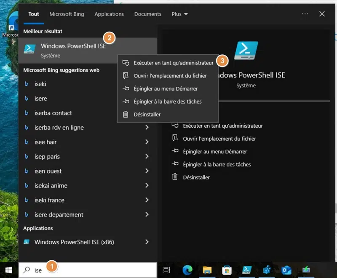The height and width of the screenshot is (278, 337).
Task: Open File Explorer from the taskbar
Action: [x=207, y=270]
